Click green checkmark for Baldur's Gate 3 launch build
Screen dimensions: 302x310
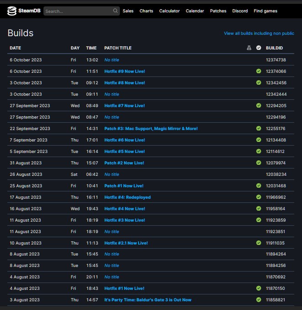[x=259, y=300]
